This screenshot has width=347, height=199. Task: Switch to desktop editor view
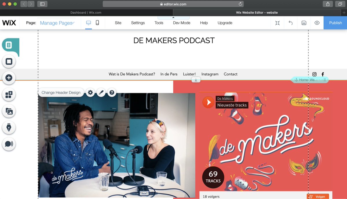point(88,23)
